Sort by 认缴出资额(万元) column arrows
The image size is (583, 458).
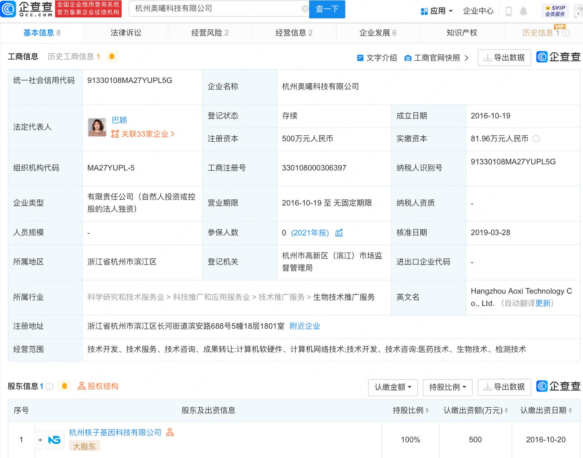coord(506,411)
